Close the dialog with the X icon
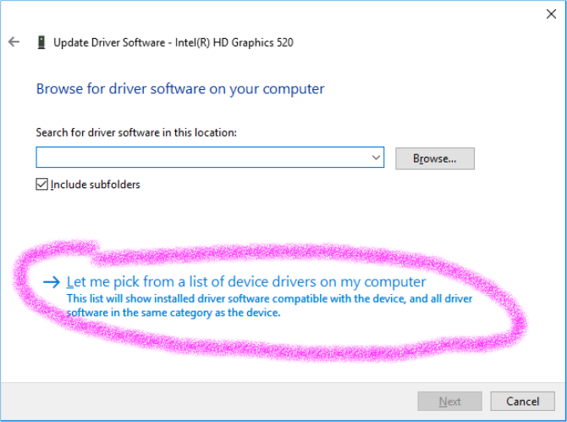567x422 pixels. tap(553, 13)
